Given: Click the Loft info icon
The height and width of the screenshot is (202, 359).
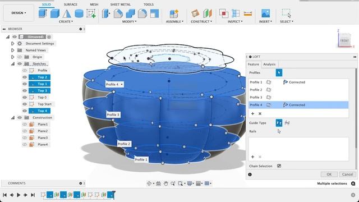Looking at the screenshot, I should click(250, 175).
